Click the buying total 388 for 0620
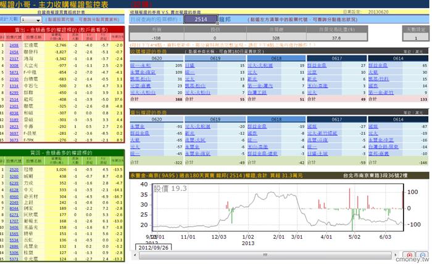432x264 pixels. pos(178,99)
